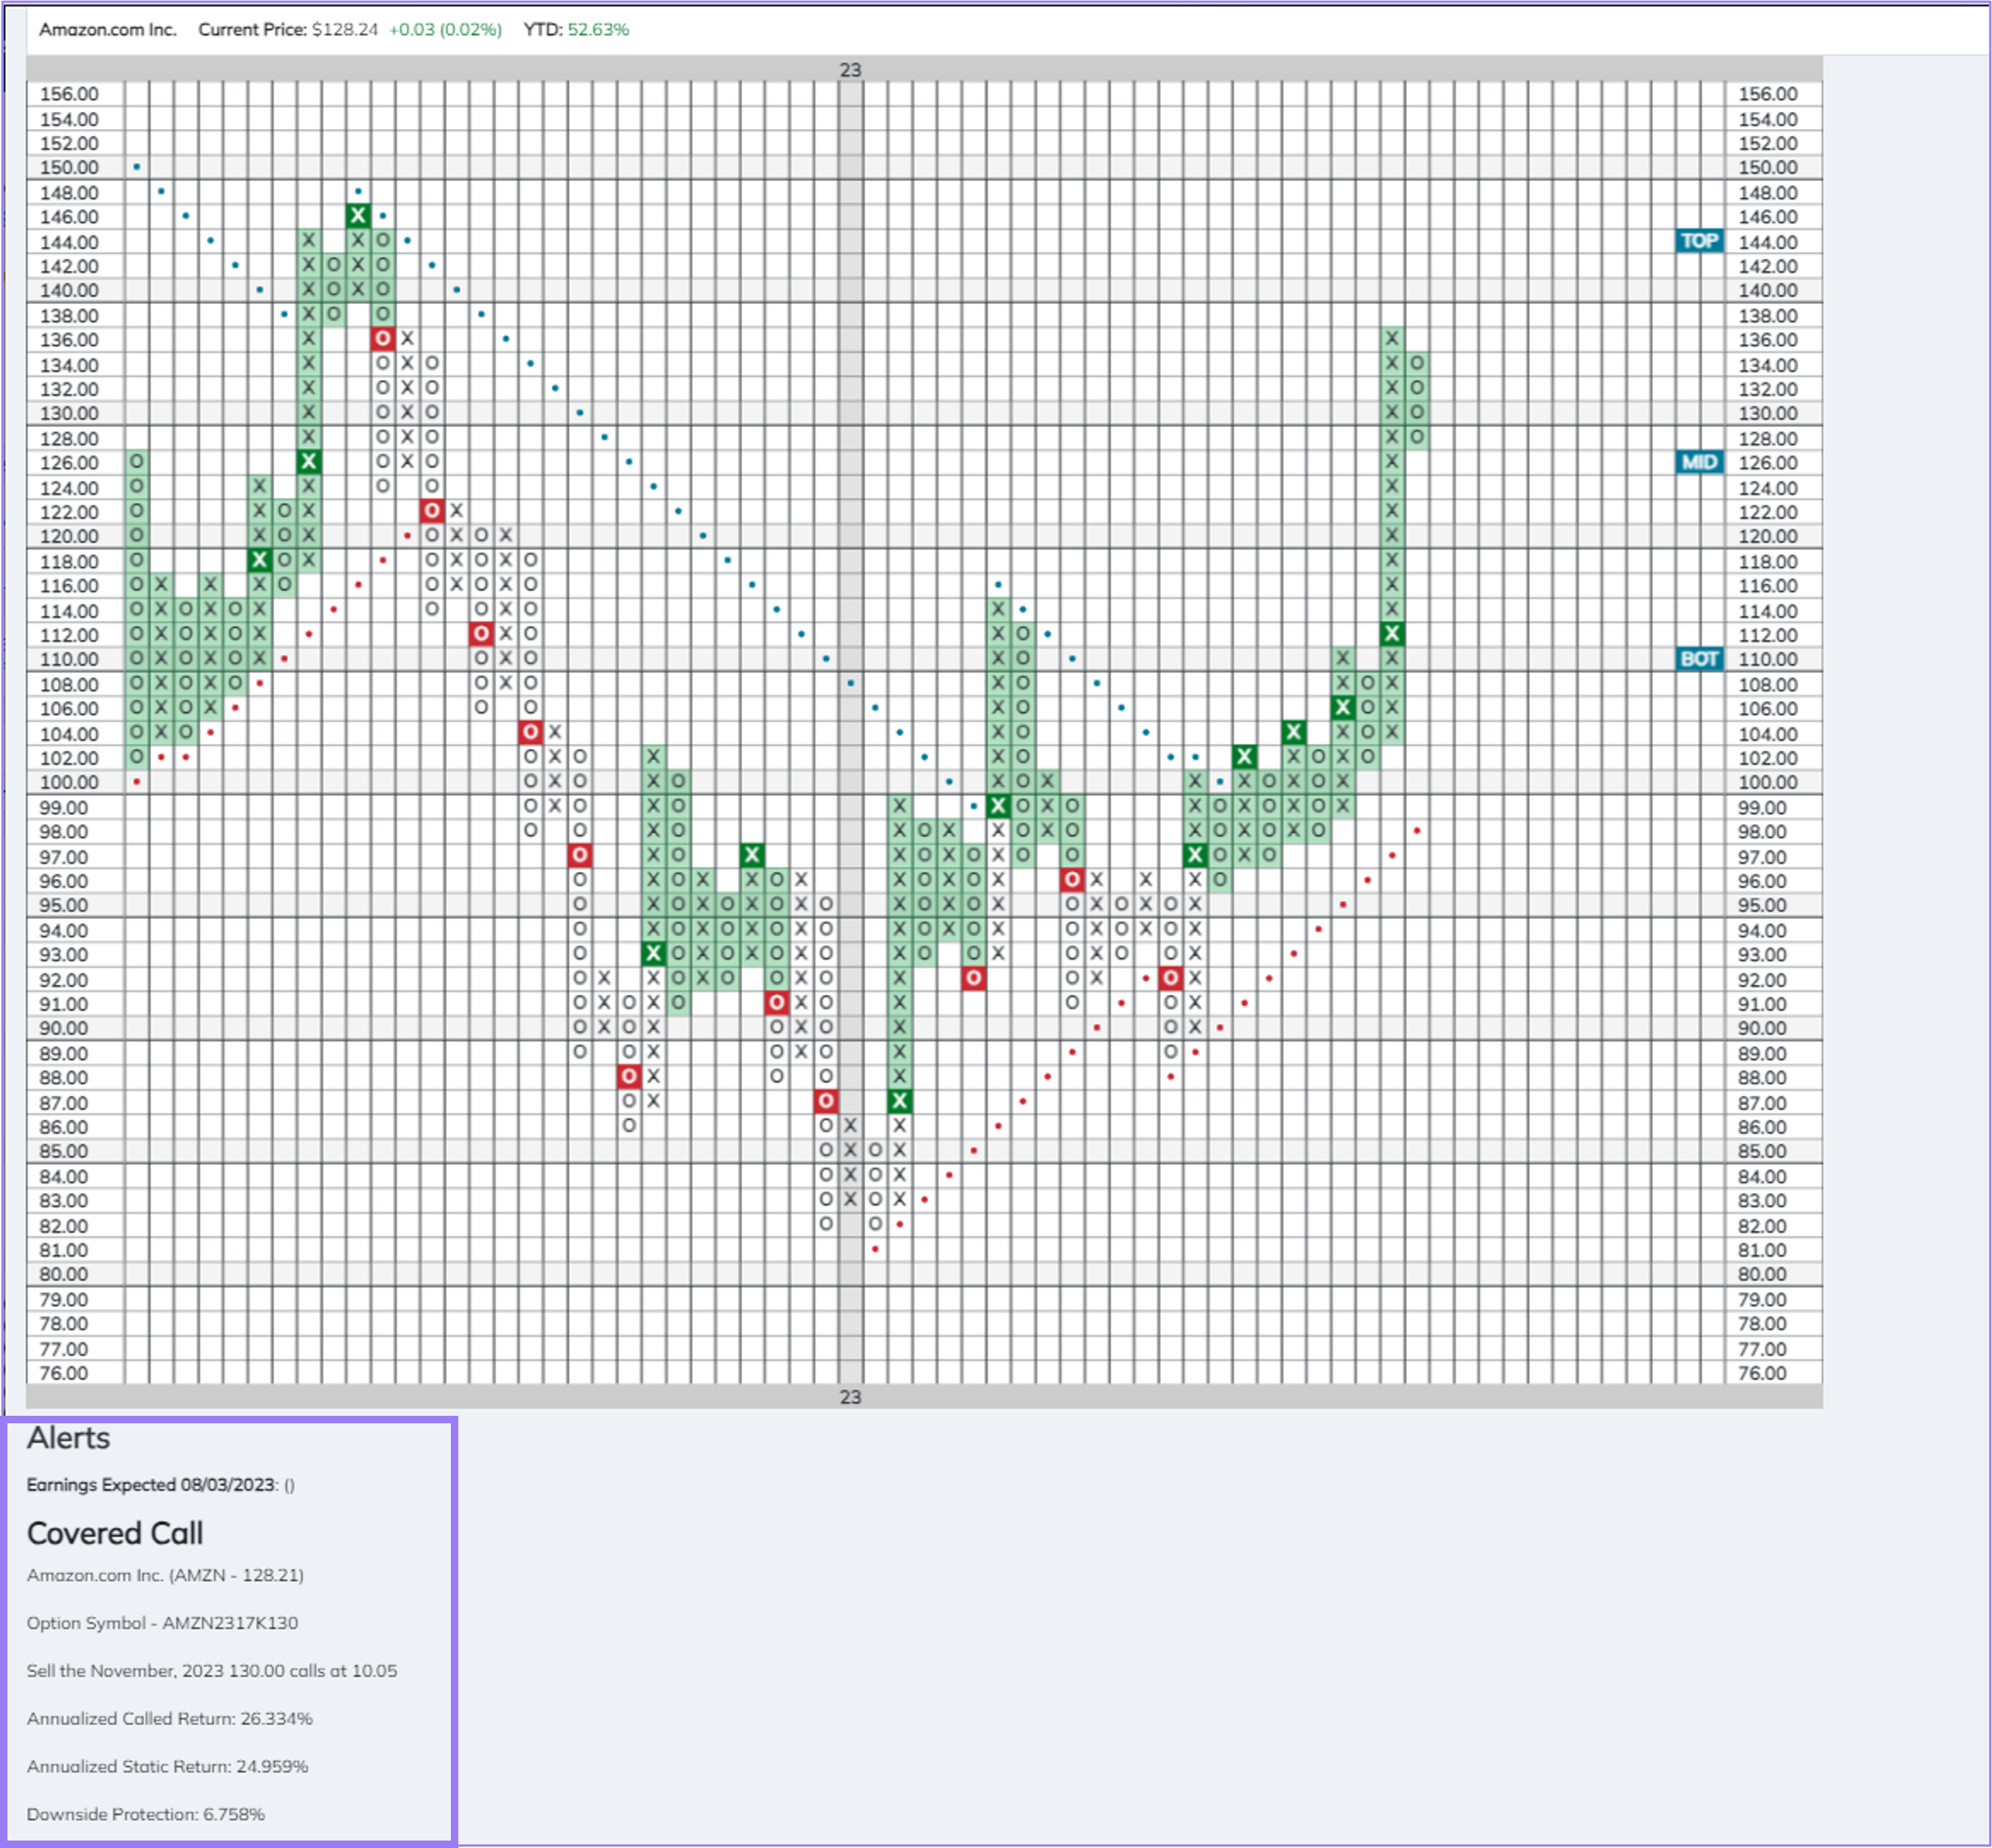This screenshot has width=1992, height=1848.
Task: Click the TOP marker at 144.00
Action: click(1699, 241)
